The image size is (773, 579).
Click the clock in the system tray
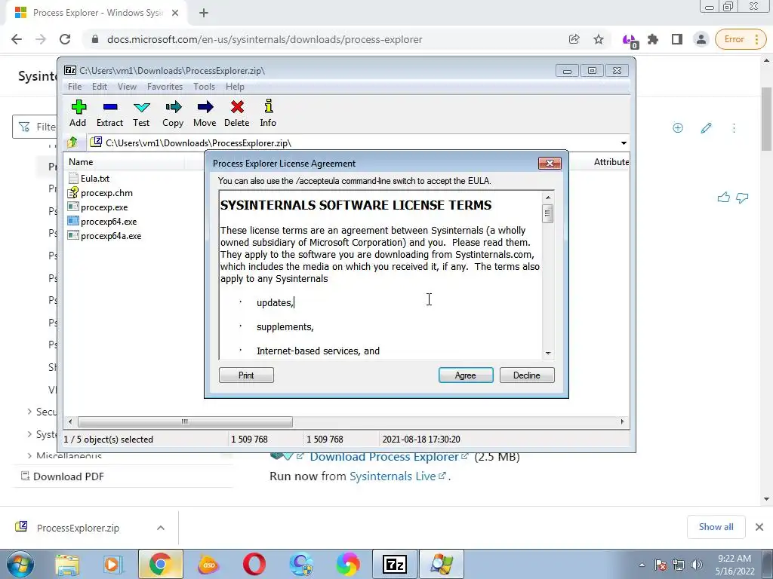click(735, 565)
